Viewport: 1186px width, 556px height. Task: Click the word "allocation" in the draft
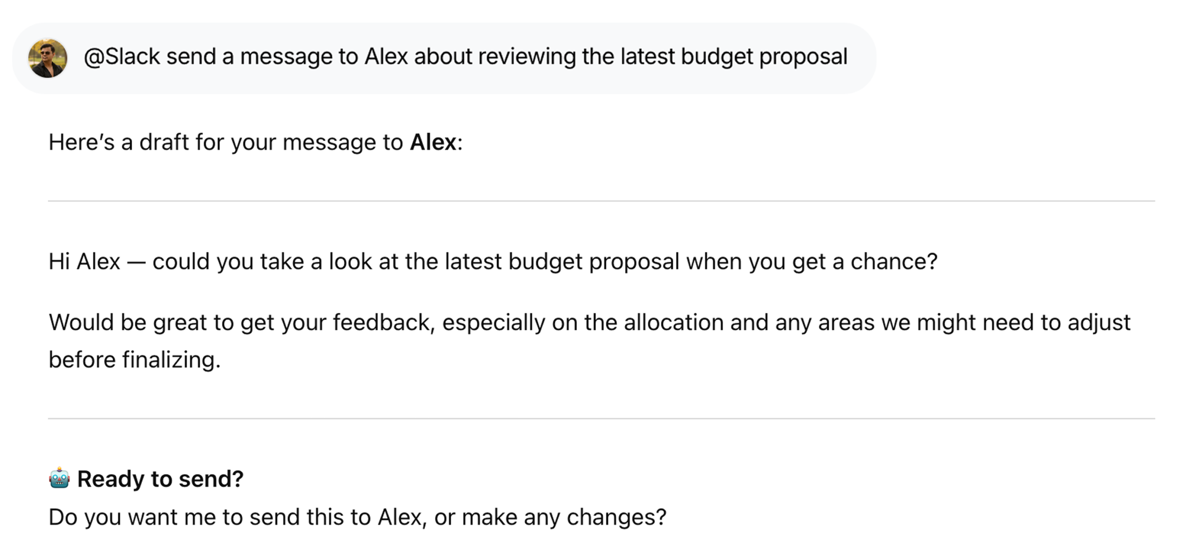(x=674, y=322)
